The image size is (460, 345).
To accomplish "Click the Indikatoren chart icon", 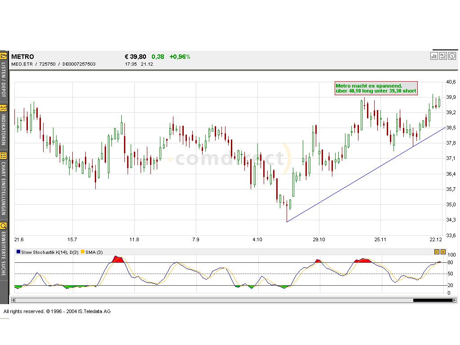I will click(4, 108).
